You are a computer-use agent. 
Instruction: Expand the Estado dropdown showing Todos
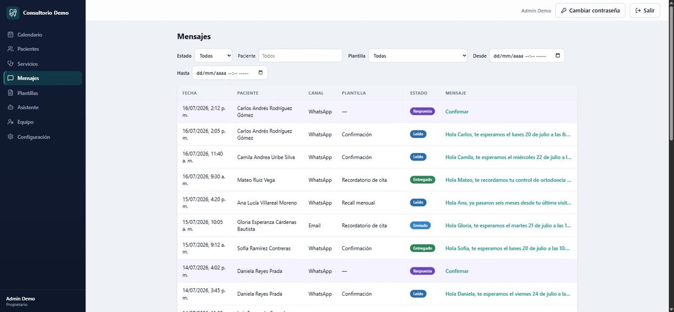pyautogui.click(x=213, y=56)
